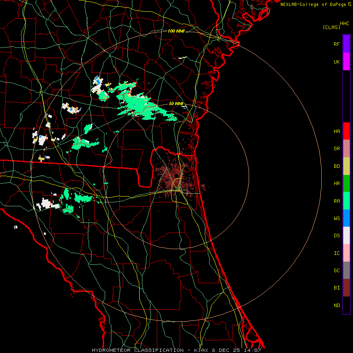Click the DS legend label
Viewport: 353px width, 353px height.
(x=337, y=236)
